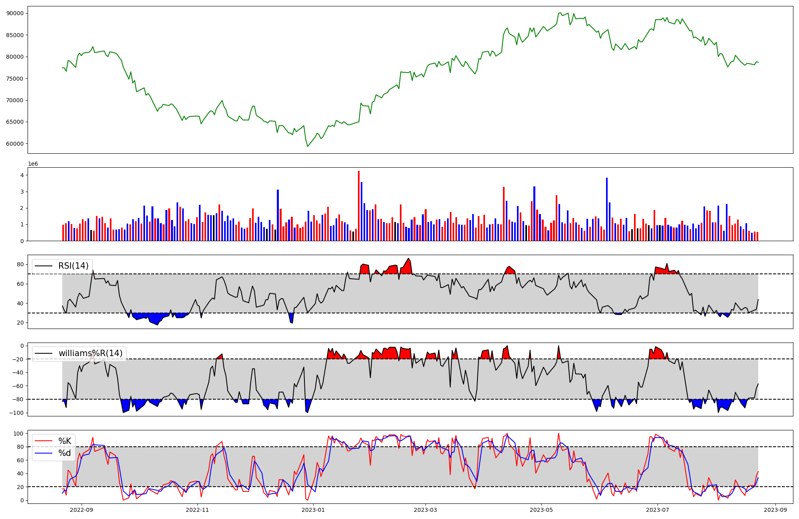The height and width of the screenshot is (519, 799).
Task: Click the 2023-01 x-axis date label
Action: click(313, 510)
